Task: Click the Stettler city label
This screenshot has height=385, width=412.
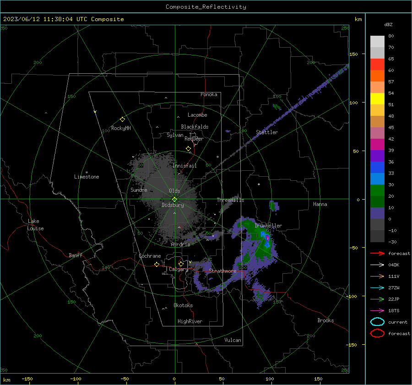Action: [x=267, y=132]
